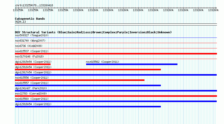Click the red loss bar of esv22783
Screen dimensions: 224x124
(116, 96)
